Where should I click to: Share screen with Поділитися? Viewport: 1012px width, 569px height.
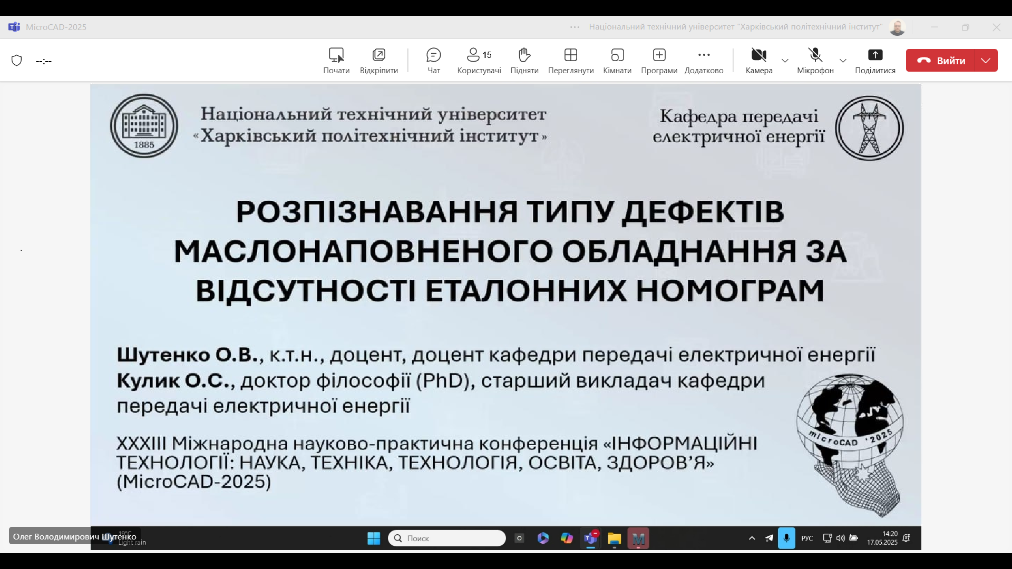(x=875, y=61)
